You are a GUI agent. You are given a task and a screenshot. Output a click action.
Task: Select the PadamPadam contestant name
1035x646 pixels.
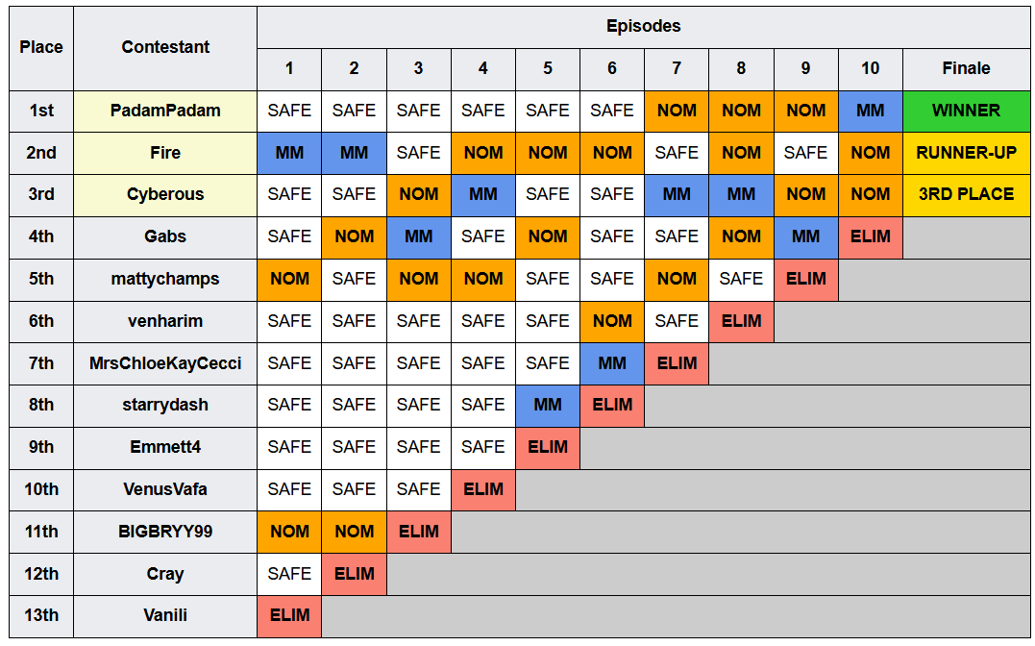(x=165, y=111)
